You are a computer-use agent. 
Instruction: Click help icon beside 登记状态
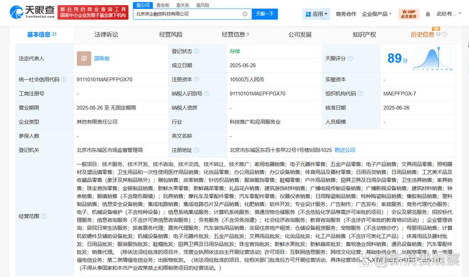[197, 51]
